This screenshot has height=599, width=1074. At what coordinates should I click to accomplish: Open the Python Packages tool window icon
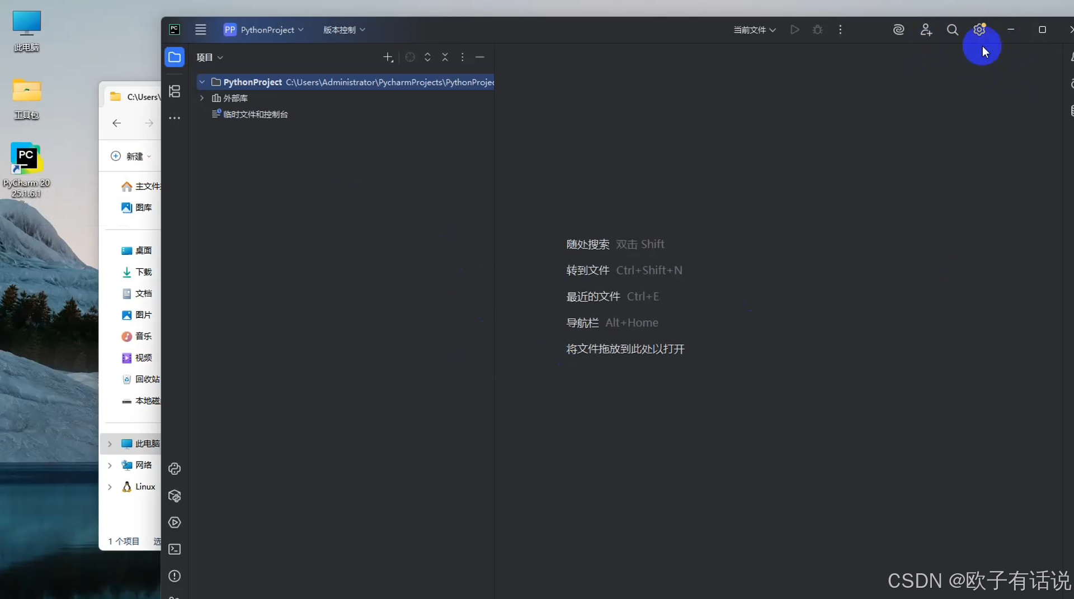(x=175, y=496)
